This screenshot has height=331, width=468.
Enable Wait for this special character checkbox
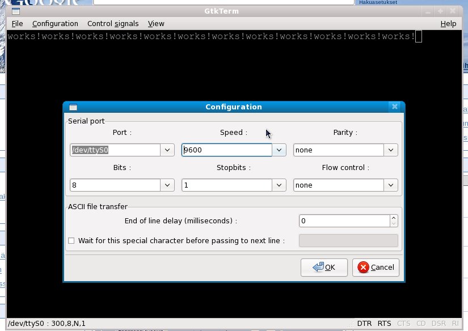[71, 241]
